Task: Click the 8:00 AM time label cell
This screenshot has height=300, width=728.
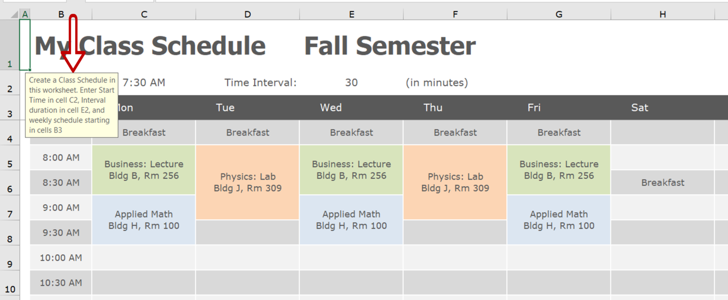Action: click(61, 157)
